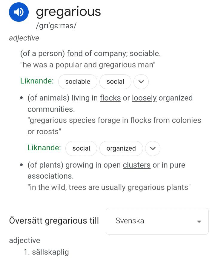Click the headword "gregarious" title

click(x=68, y=12)
